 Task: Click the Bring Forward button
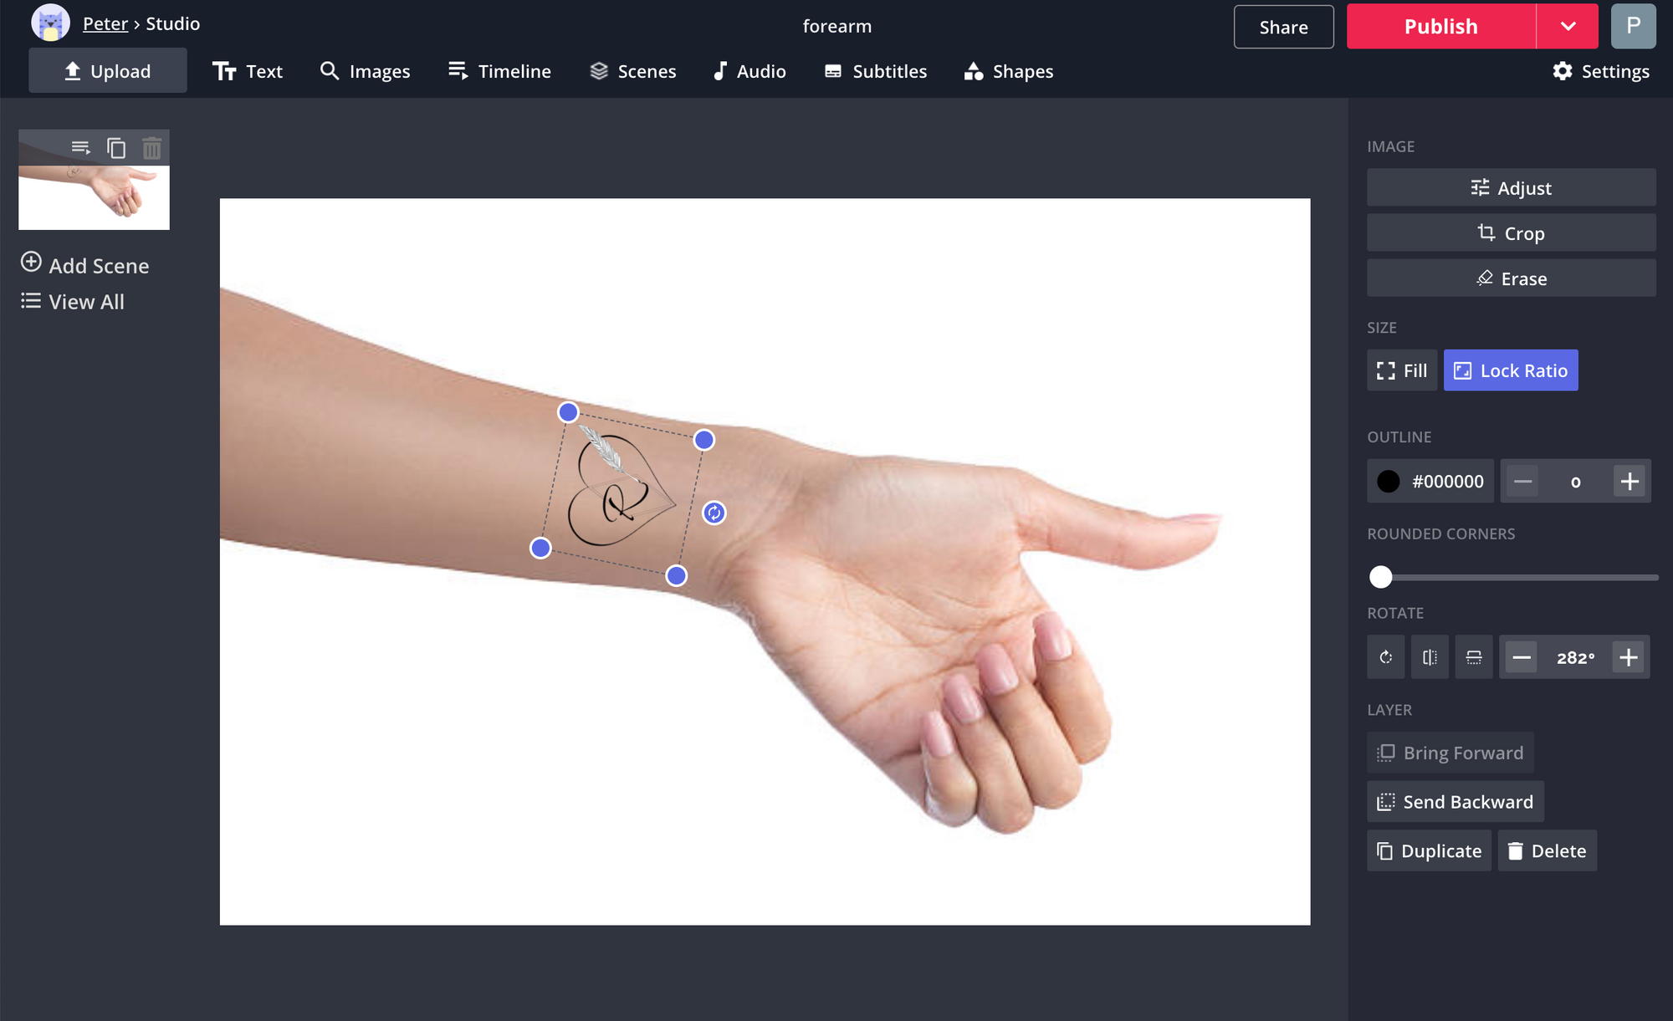click(x=1450, y=753)
